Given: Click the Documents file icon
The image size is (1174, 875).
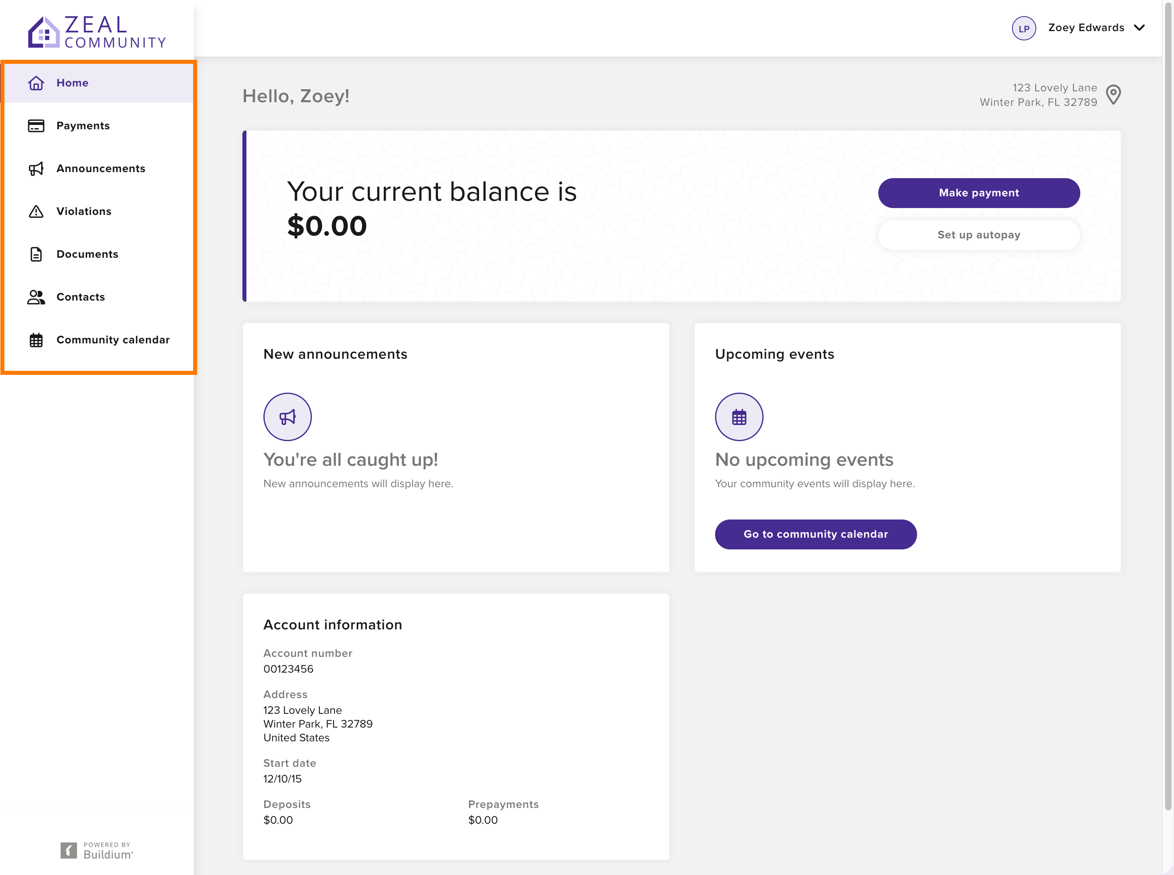Looking at the screenshot, I should click(x=36, y=254).
